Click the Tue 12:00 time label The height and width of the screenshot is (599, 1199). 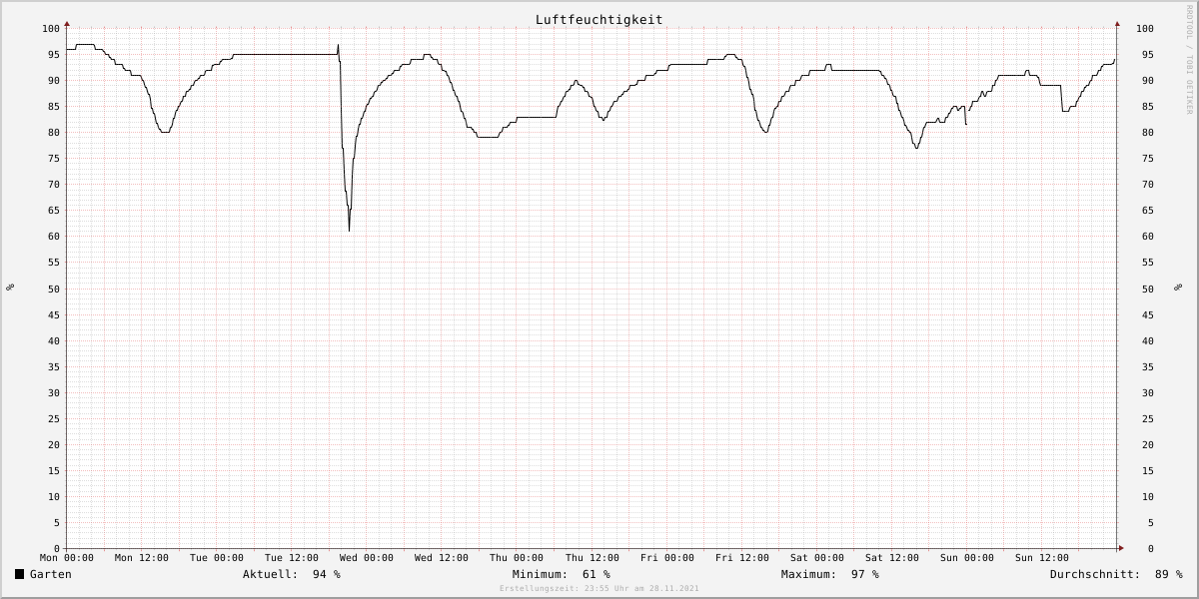292,558
